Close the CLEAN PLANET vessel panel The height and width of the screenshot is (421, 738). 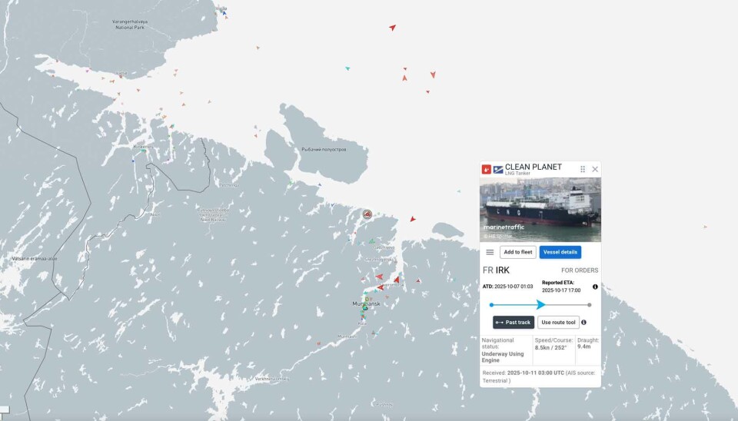(595, 169)
